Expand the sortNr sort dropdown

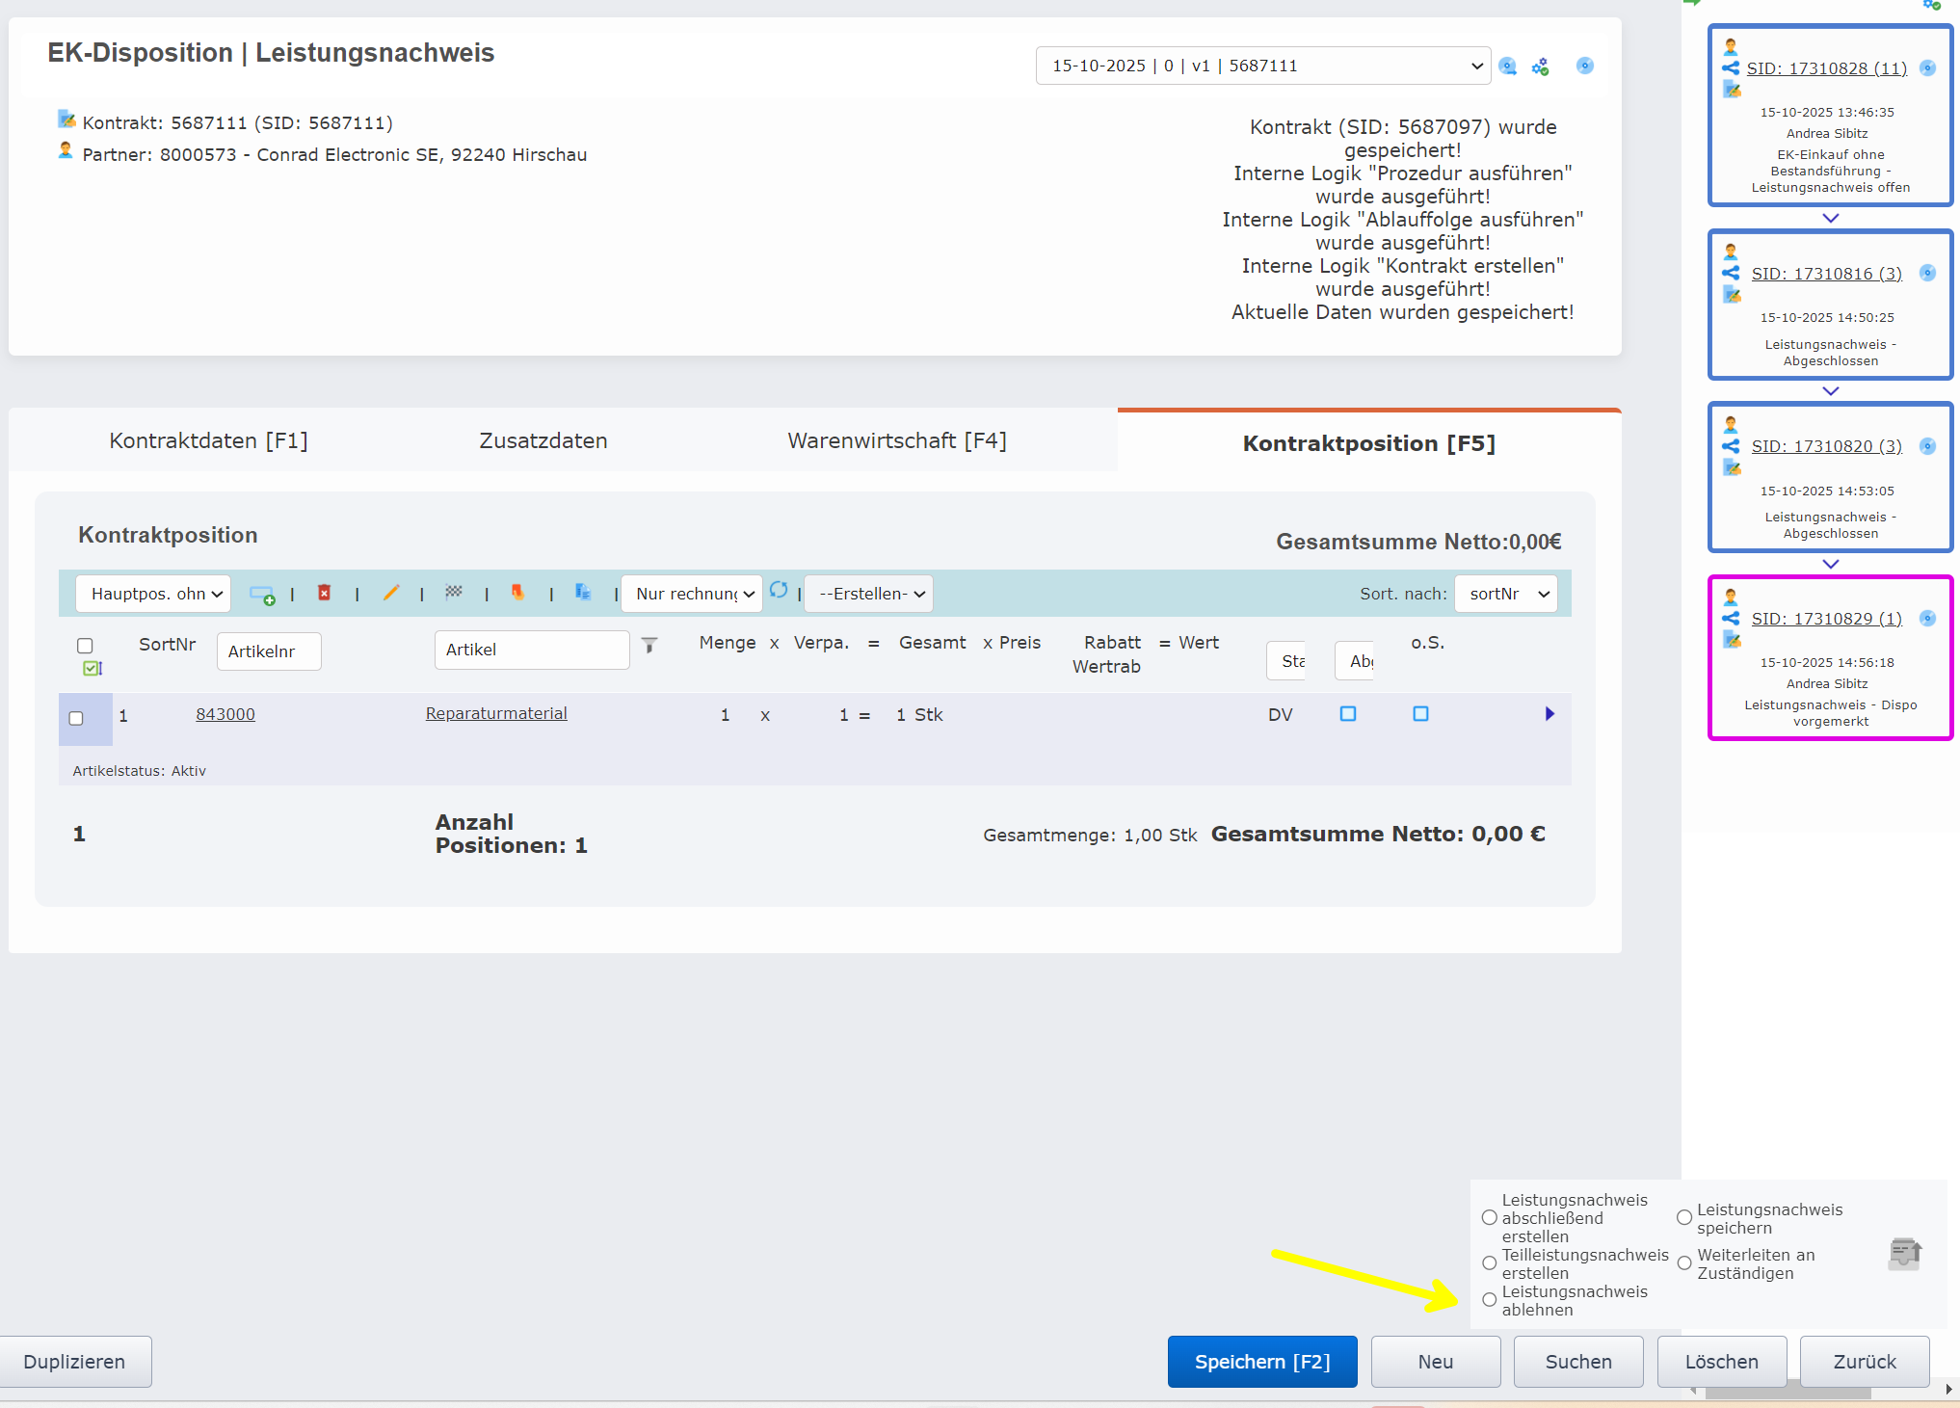pyautogui.click(x=1506, y=594)
